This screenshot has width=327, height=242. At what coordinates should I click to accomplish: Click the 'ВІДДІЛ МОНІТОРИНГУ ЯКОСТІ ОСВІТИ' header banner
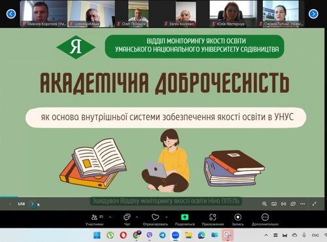pos(195,46)
